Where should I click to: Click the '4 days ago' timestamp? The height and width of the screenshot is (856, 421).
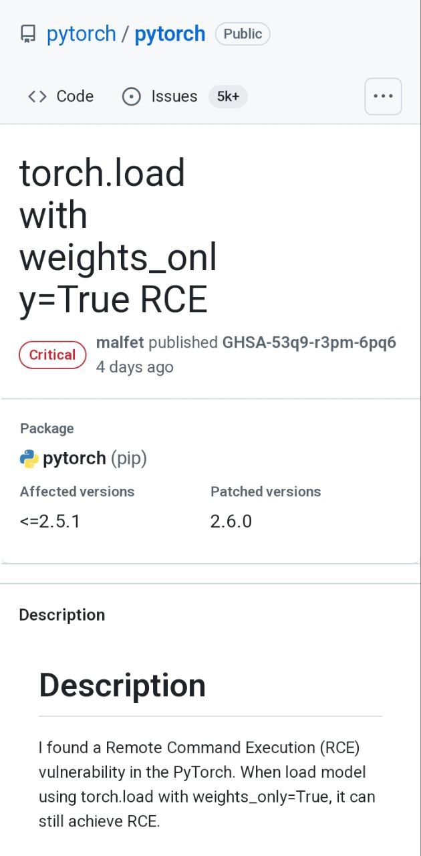pos(134,366)
